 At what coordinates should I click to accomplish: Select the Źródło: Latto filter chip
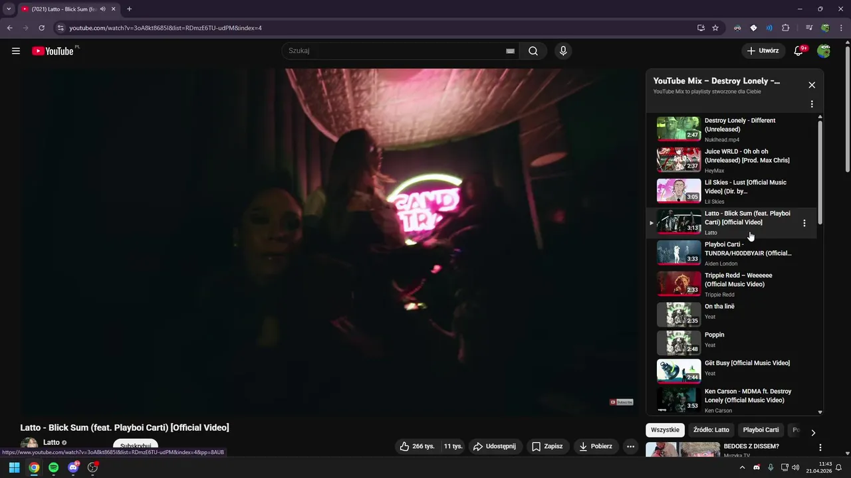click(x=711, y=430)
